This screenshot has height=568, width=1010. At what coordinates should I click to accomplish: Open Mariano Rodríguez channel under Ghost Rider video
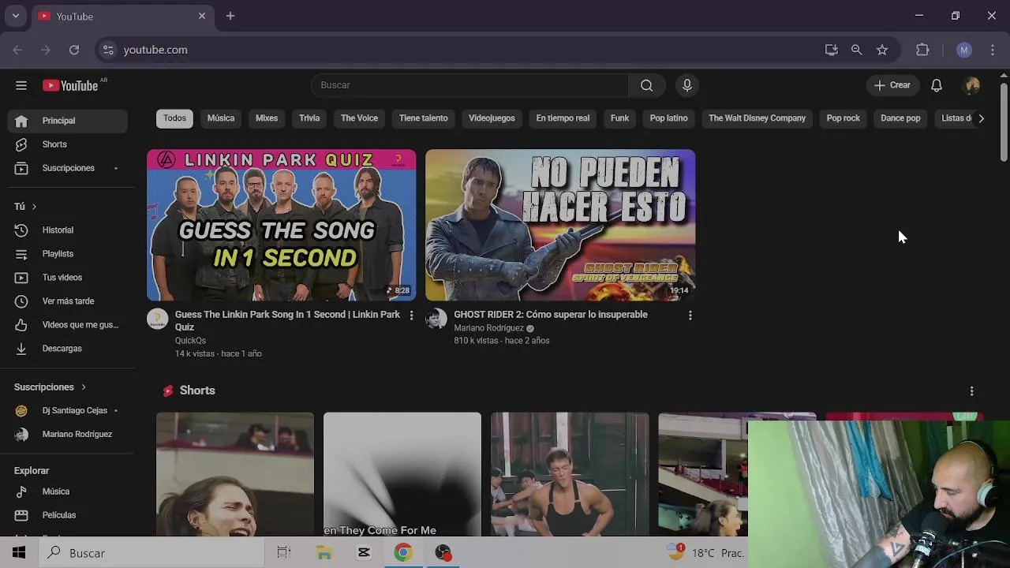488,328
